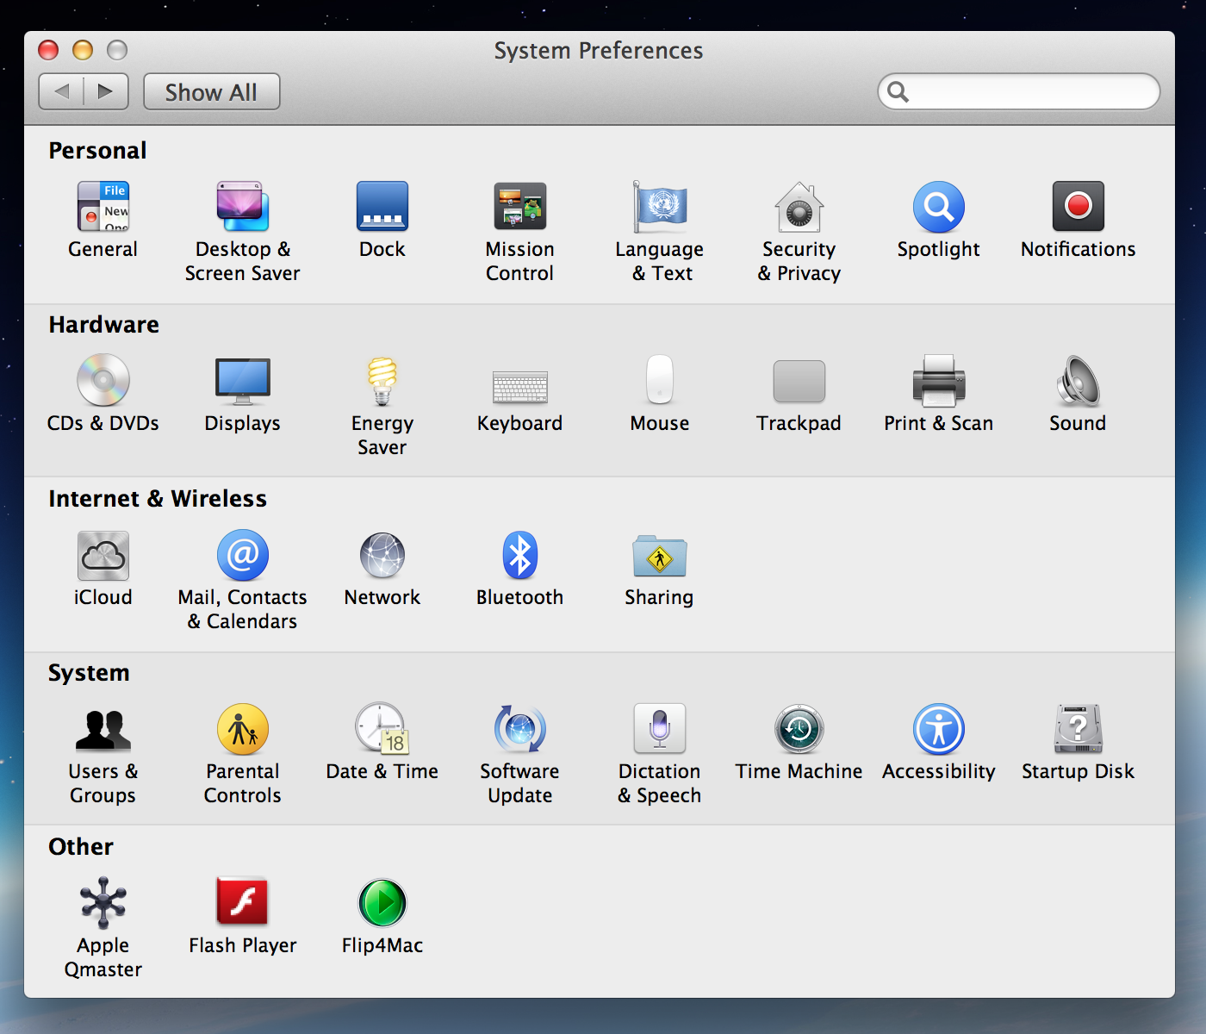Open Apple Qmaster preferences
This screenshot has height=1034, width=1206.
pos(103,903)
